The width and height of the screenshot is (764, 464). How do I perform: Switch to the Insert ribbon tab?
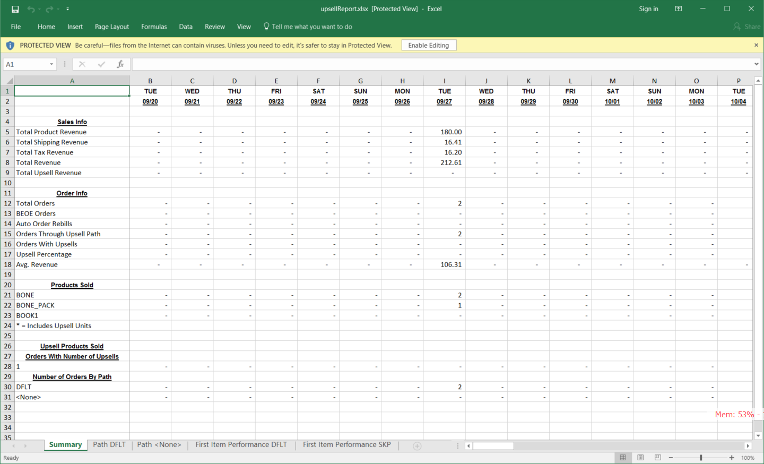coord(75,27)
